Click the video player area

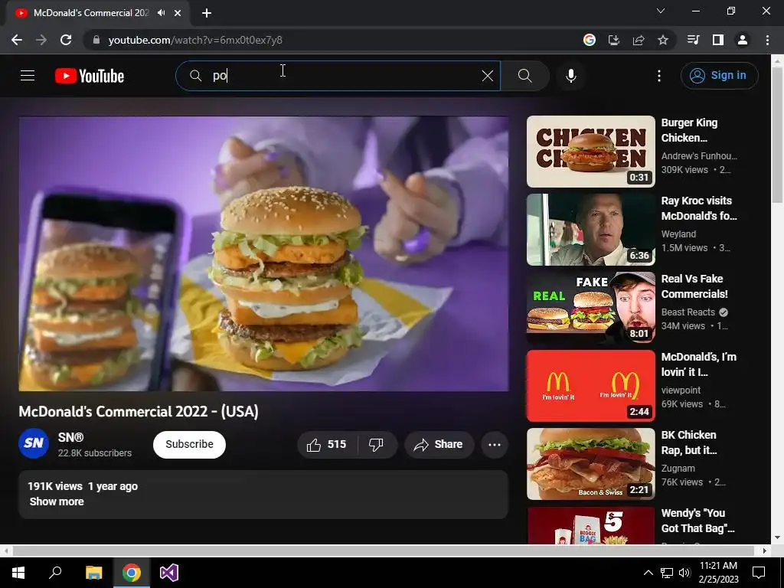coord(263,253)
